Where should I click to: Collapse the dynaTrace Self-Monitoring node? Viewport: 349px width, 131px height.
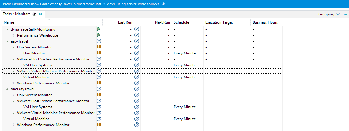pyautogui.click(x=7, y=29)
